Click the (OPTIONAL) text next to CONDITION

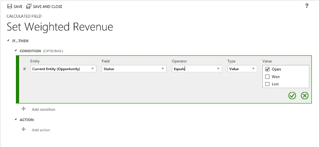pyautogui.click(x=53, y=51)
